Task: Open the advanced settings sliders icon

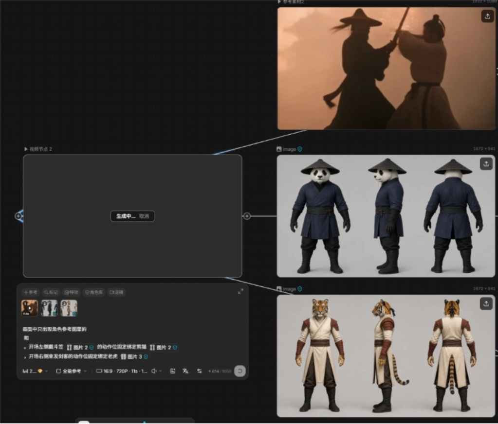Action: [199, 371]
